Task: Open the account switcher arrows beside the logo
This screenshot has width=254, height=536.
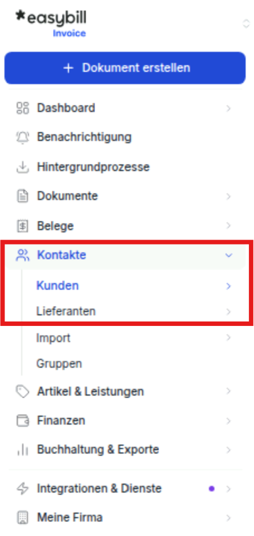Action: (x=246, y=24)
